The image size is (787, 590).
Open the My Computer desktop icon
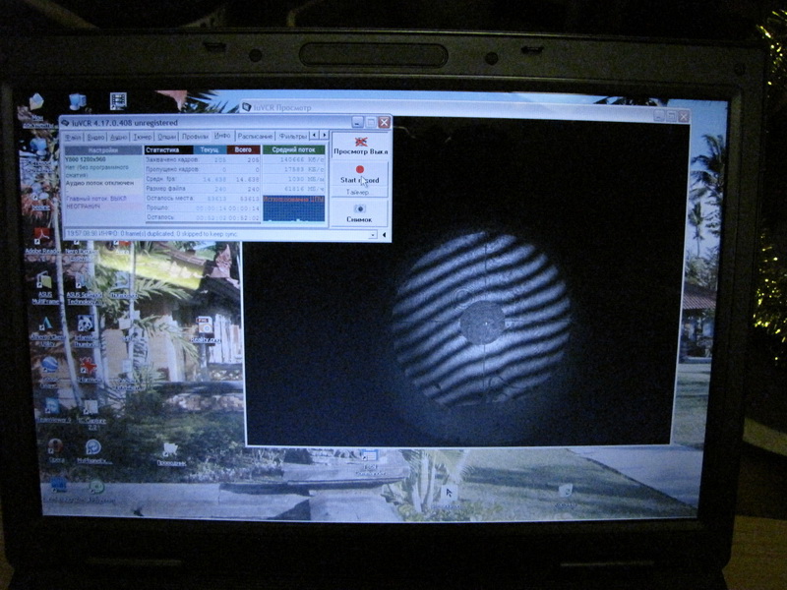[x=77, y=102]
